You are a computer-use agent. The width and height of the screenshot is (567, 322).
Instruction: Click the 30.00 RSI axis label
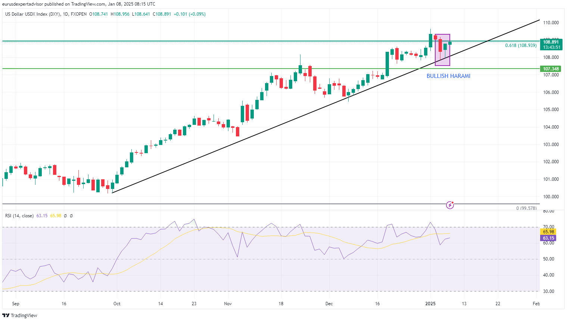548,291
